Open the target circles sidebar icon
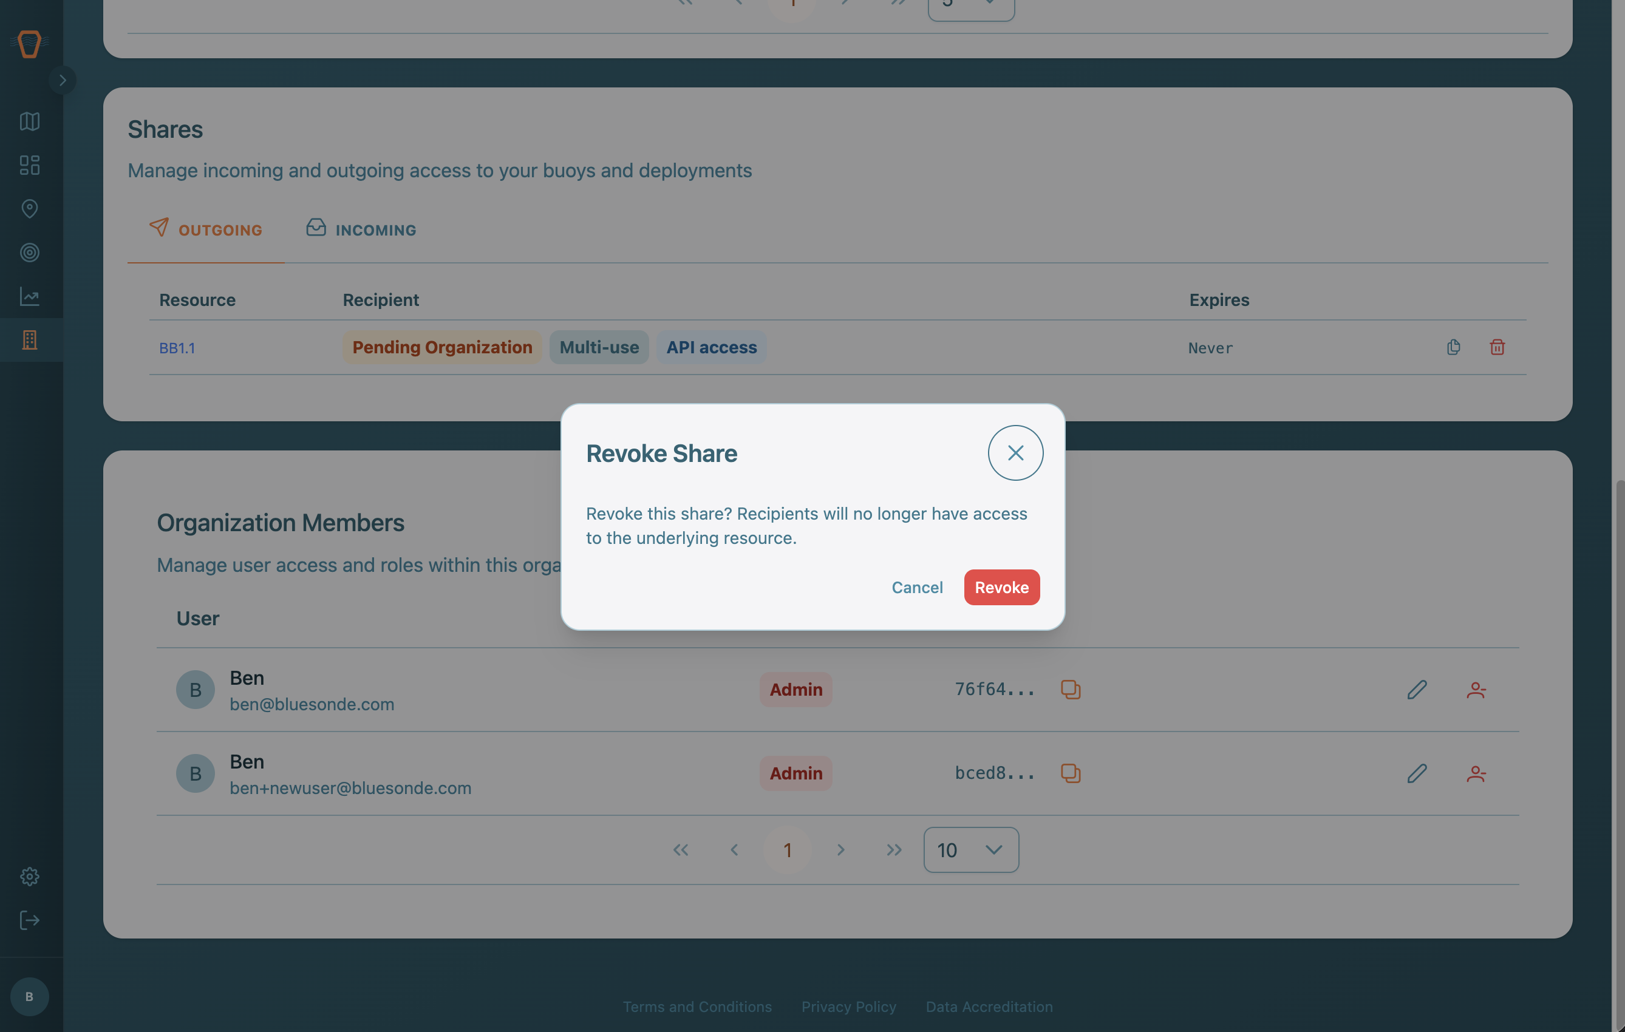The image size is (1625, 1032). (x=30, y=253)
